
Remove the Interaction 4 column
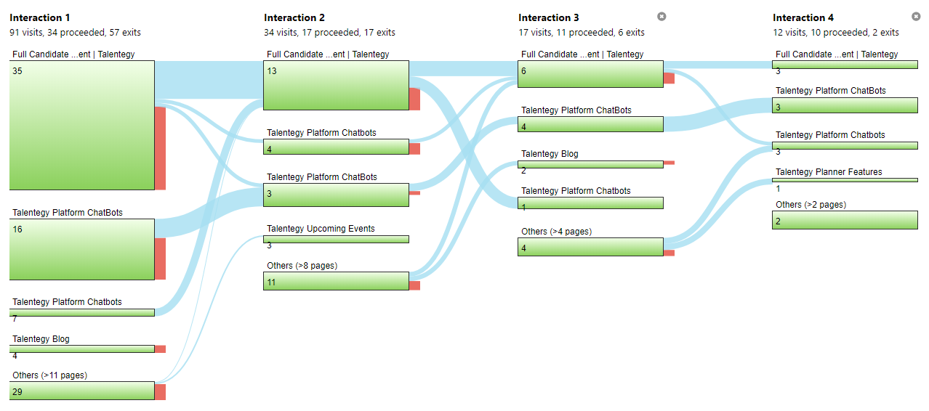tap(916, 17)
